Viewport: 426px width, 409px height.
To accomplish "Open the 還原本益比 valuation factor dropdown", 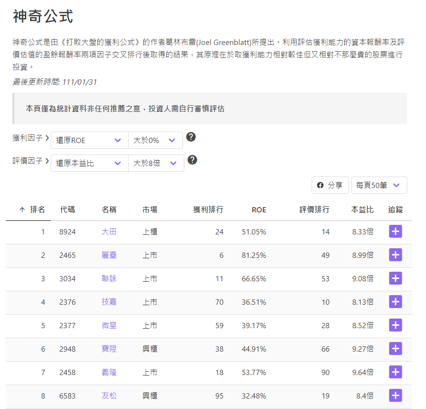I will [90, 163].
